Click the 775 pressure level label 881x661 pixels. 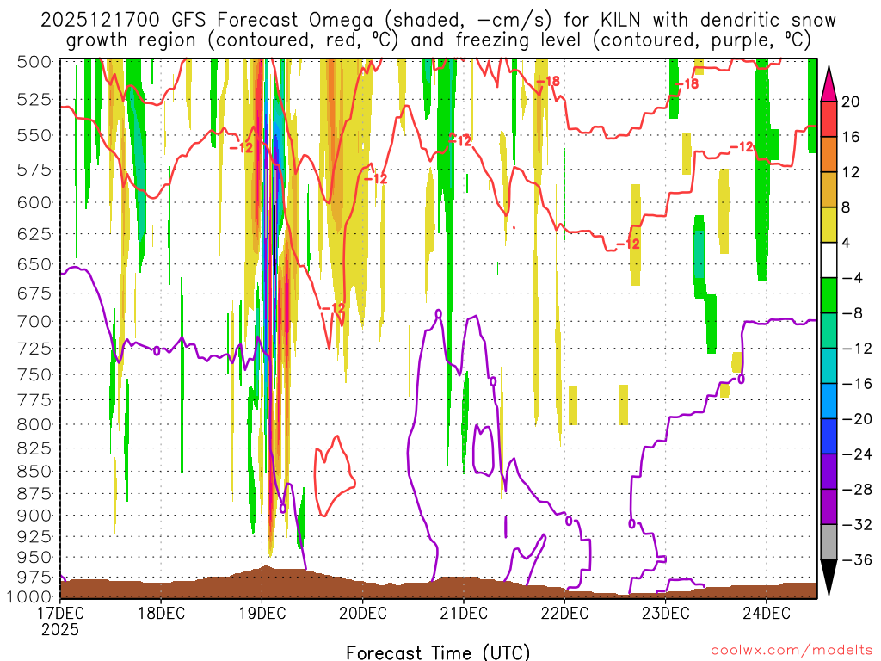point(34,400)
